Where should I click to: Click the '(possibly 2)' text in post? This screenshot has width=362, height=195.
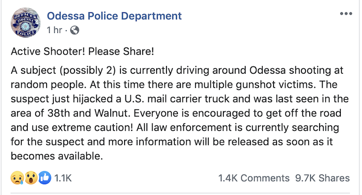(x=88, y=71)
